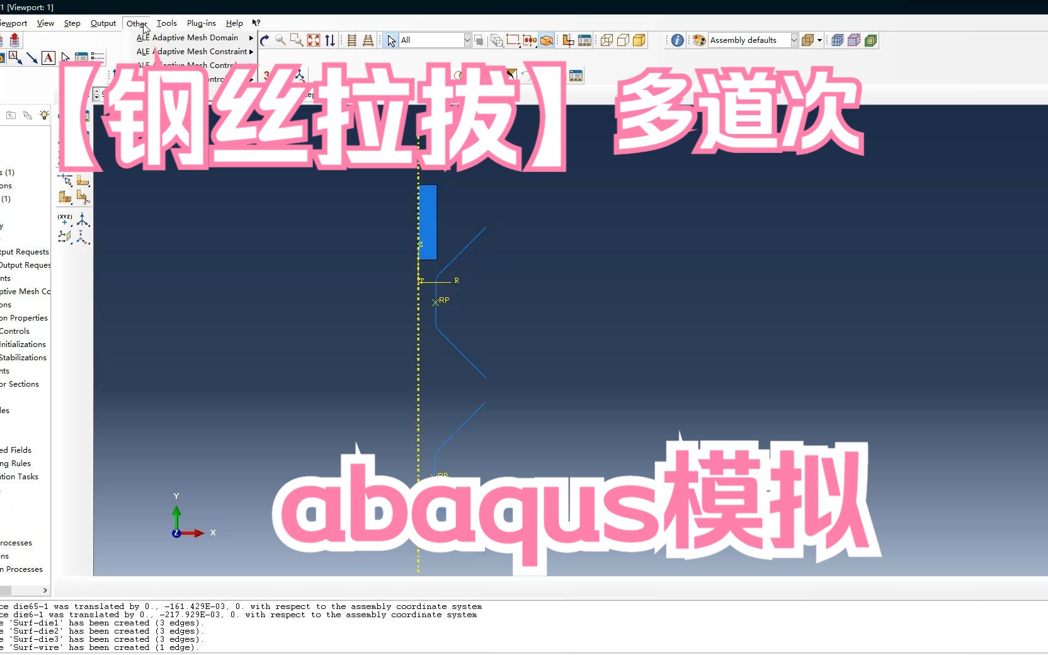Click the model tree expand hierarchy icon

28,115
